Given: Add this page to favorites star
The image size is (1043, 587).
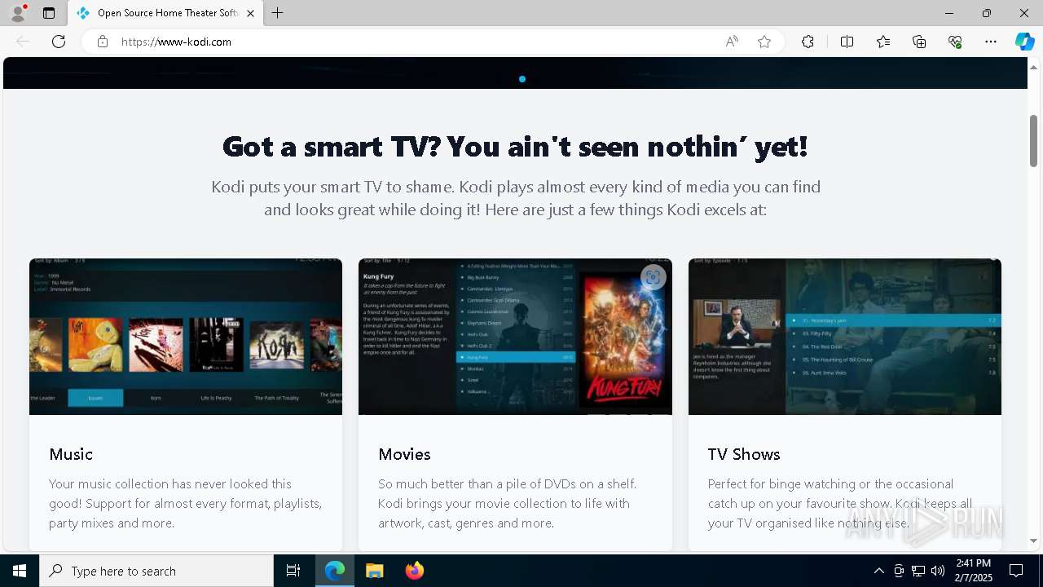Looking at the screenshot, I should click(764, 42).
